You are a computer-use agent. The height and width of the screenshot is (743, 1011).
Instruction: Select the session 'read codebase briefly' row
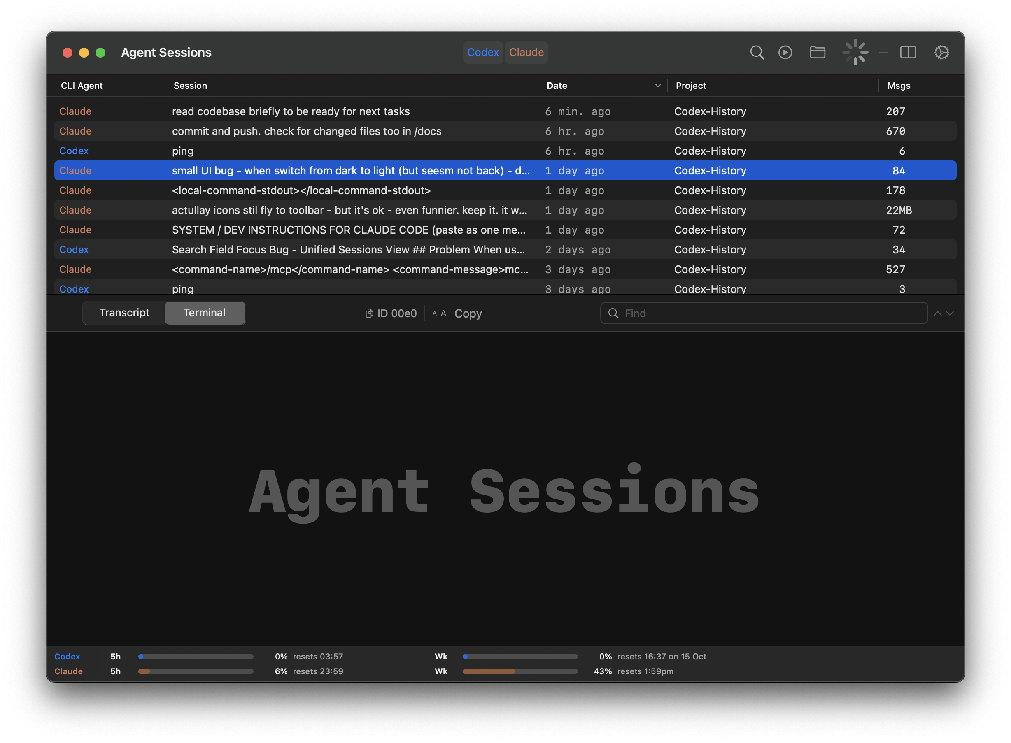pyautogui.click(x=291, y=111)
